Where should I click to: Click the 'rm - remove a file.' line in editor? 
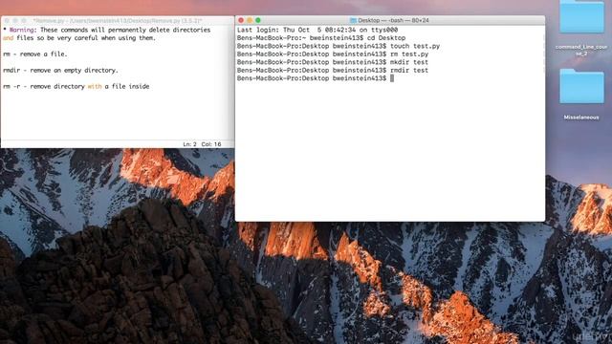point(35,54)
